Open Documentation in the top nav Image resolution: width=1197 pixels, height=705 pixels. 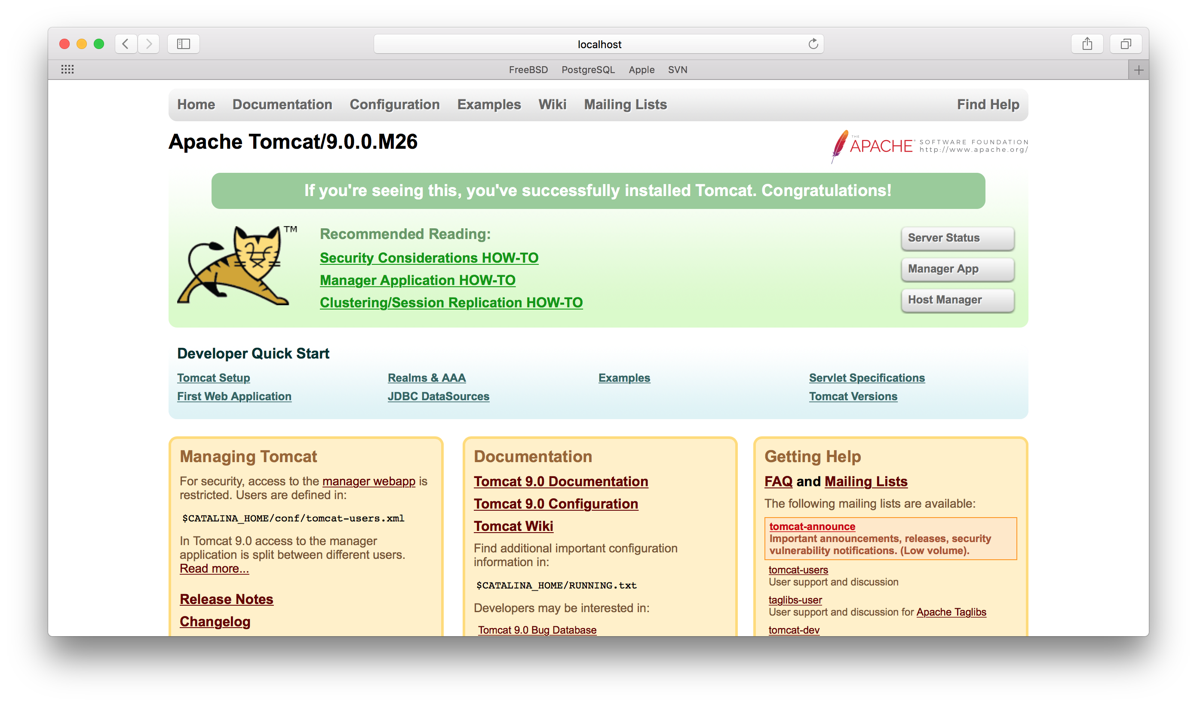[x=282, y=104]
